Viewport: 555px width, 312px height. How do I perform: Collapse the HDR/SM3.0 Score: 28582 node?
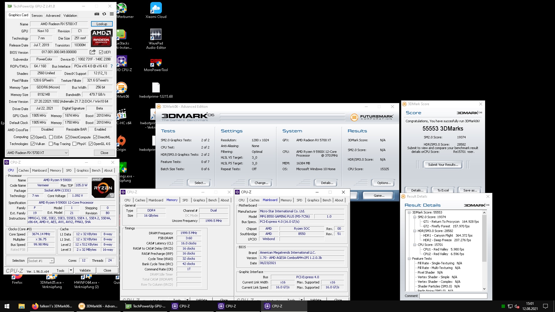[415, 231]
